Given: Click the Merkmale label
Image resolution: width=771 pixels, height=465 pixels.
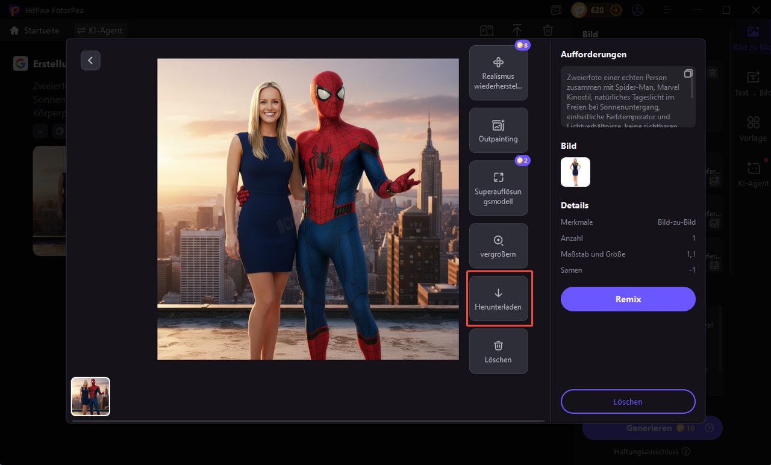Looking at the screenshot, I should click(576, 222).
